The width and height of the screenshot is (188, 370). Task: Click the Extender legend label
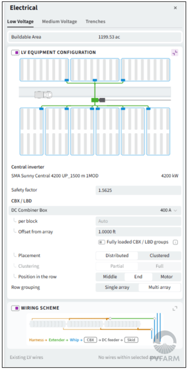56,340
